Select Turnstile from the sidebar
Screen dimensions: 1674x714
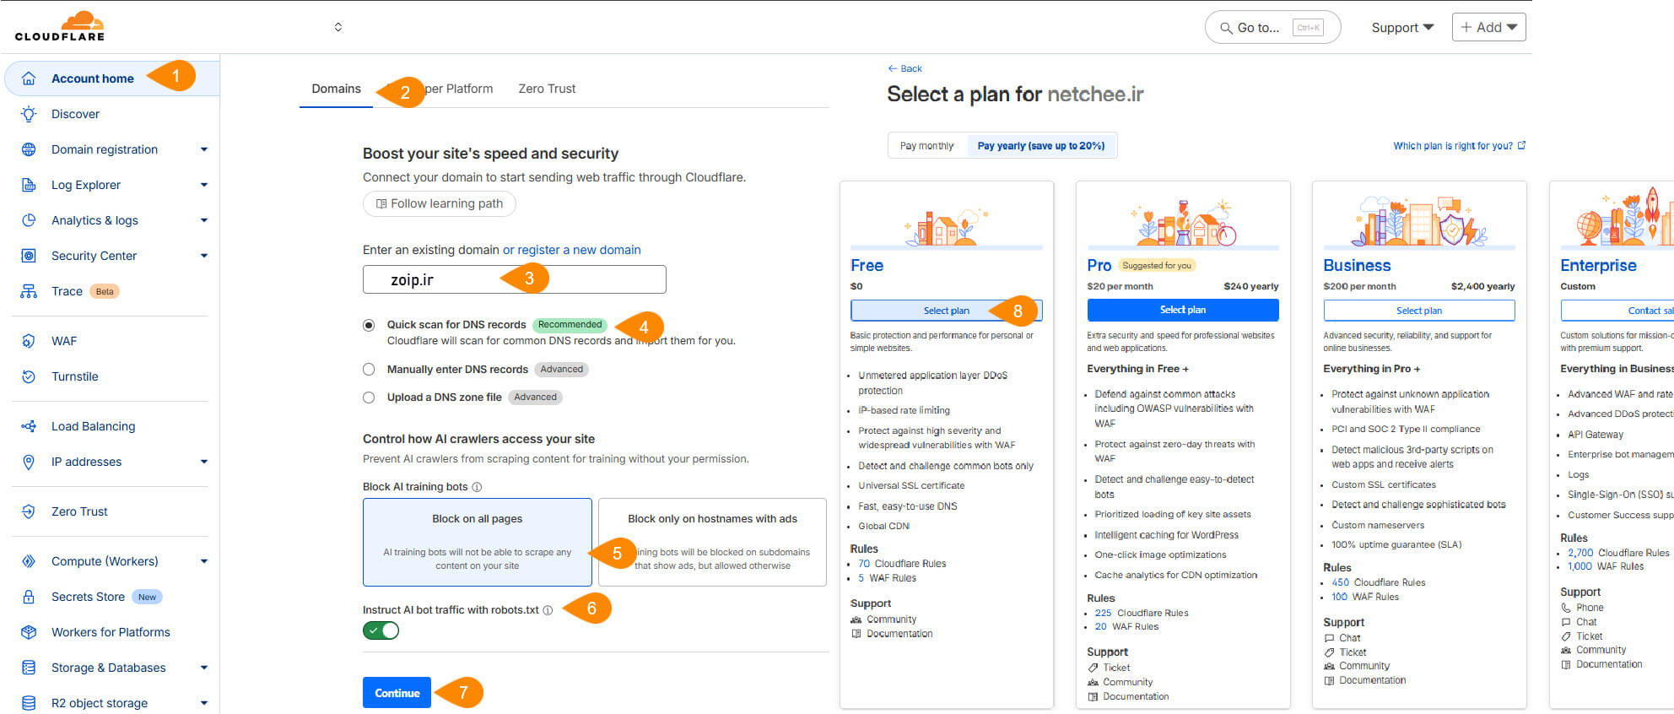click(x=74, y=376)
